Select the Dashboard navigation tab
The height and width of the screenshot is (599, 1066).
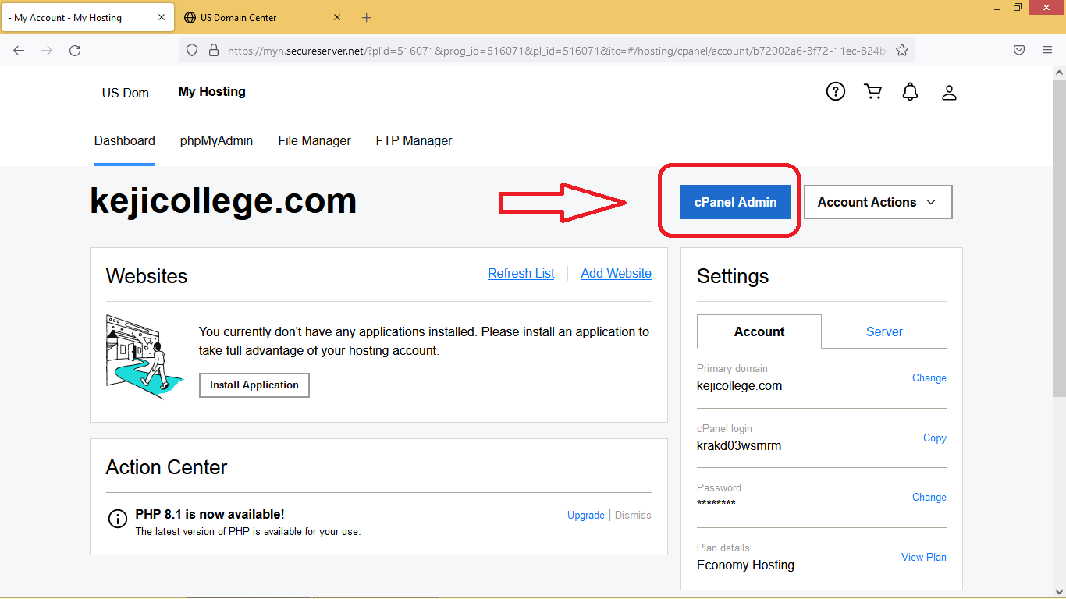pos(125,141)
